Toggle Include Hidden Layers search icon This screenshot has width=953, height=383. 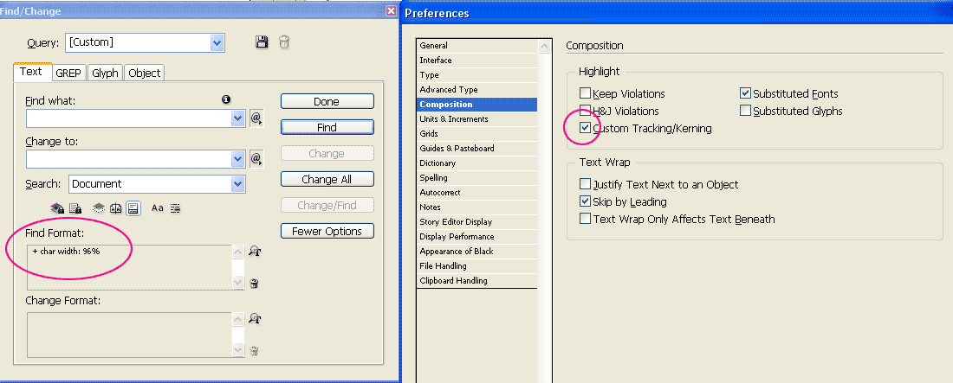pos(99,208)
